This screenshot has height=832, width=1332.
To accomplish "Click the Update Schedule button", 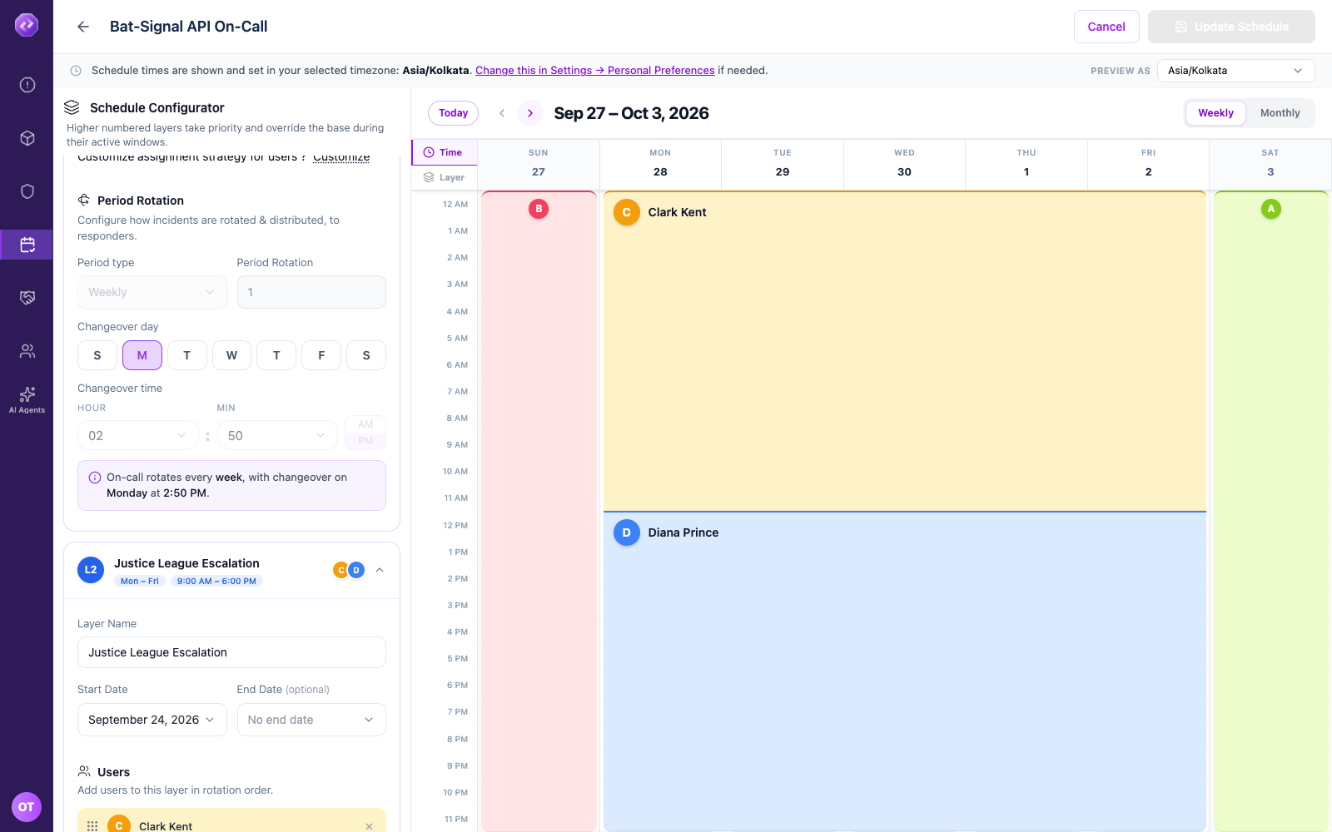I will [1231, 27].
